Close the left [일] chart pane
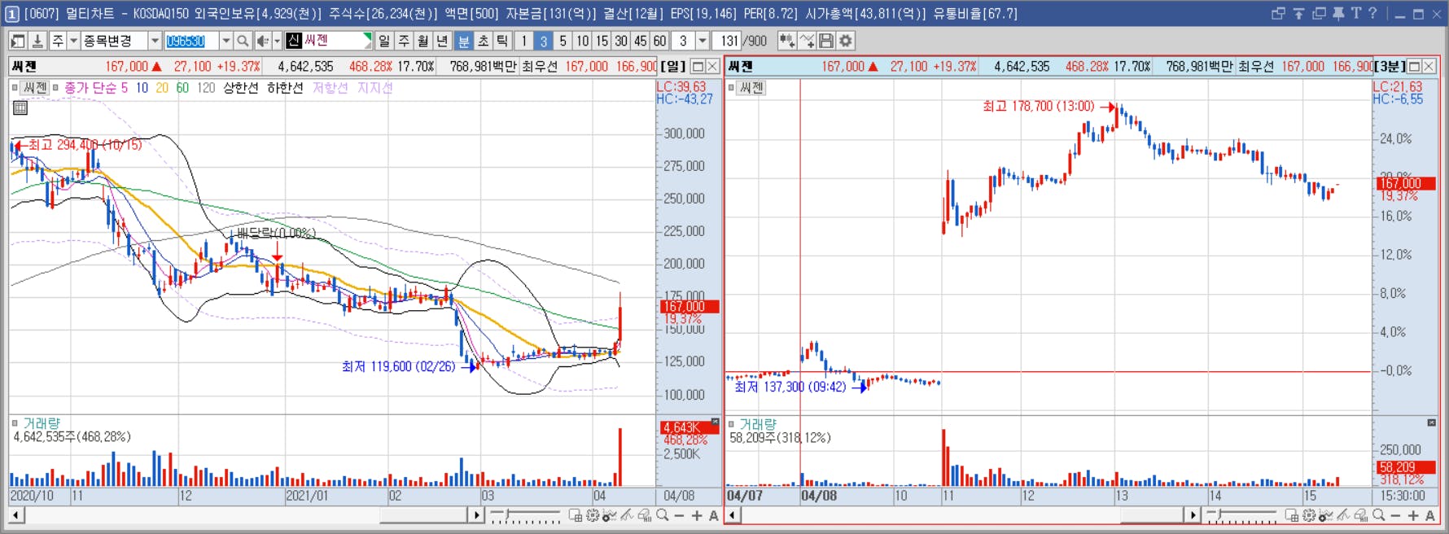The width and height of the screenshot is (1449, 534). point(712,67)
